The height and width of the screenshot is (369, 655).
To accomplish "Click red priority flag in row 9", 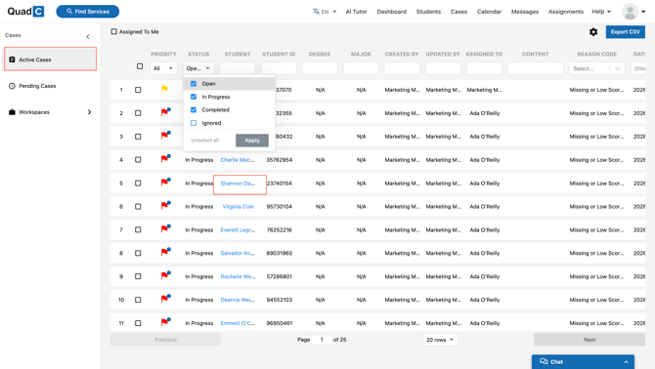I will click(x=165, y=275).
